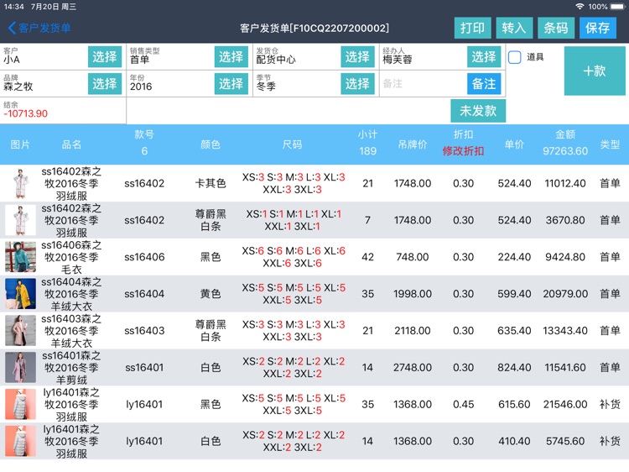Choose 客户 with its 选择 button
629x472 pixels.
pyautogui.click(x=105, y=56)
